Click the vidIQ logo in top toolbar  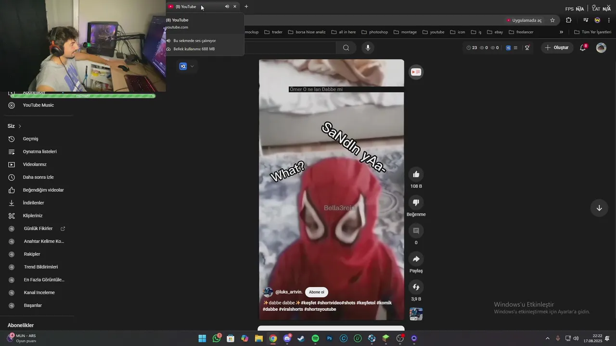(508, 48)
